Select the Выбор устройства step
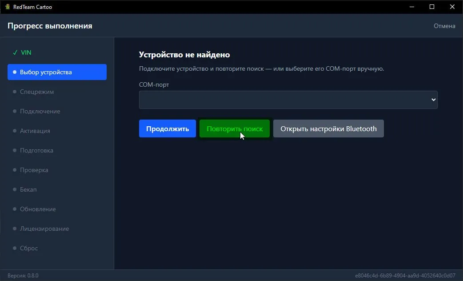This screenshot has width=463, height=281. (57, 72)
